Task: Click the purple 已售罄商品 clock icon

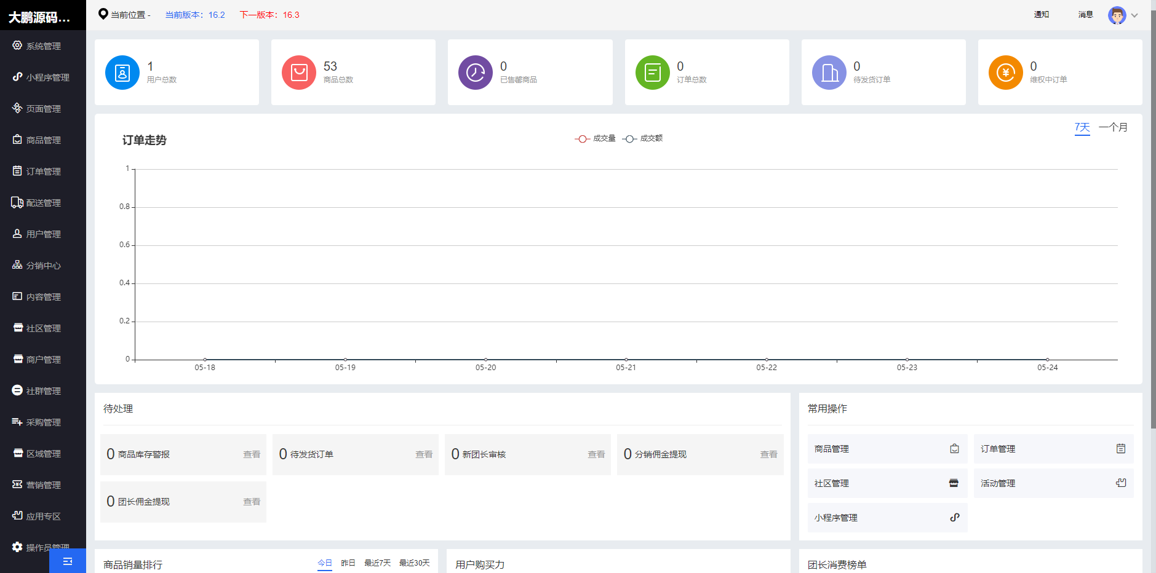Action: click(475, 72)
